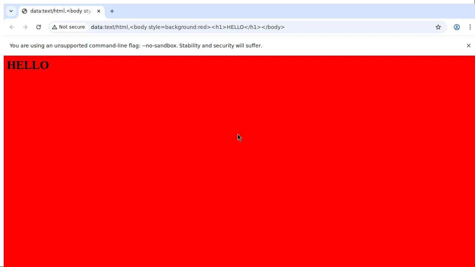Open Chrome's three-dot menu
475x267 pixels.
(x=470, y=27)
